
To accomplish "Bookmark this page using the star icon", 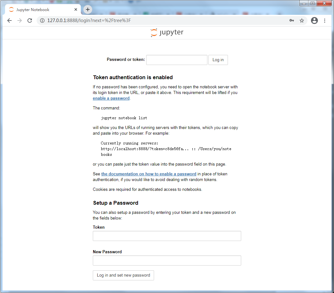I will coord(302,20).
